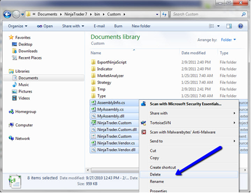Select Libraries in the navigation pane
The width and height of the screenshot is (251, 193).
(x=22, y=71)
